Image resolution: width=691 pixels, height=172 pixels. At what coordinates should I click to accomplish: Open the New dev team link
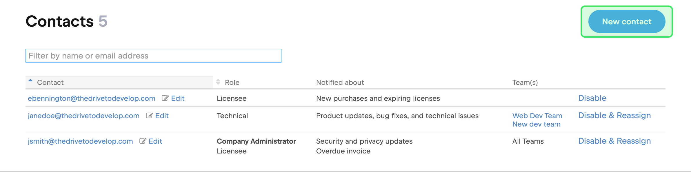point(536,124)
